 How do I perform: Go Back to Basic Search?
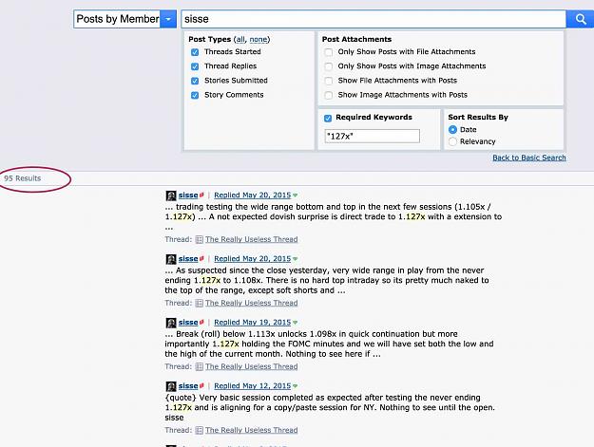pyautogui.click(x=529, y=158)
